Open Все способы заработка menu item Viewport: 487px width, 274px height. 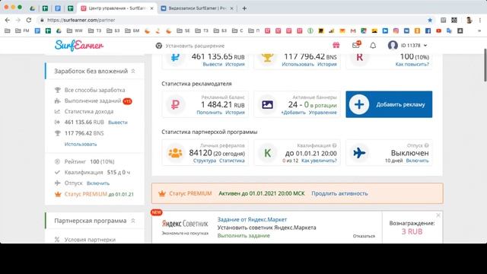click(x=94, y=90)
